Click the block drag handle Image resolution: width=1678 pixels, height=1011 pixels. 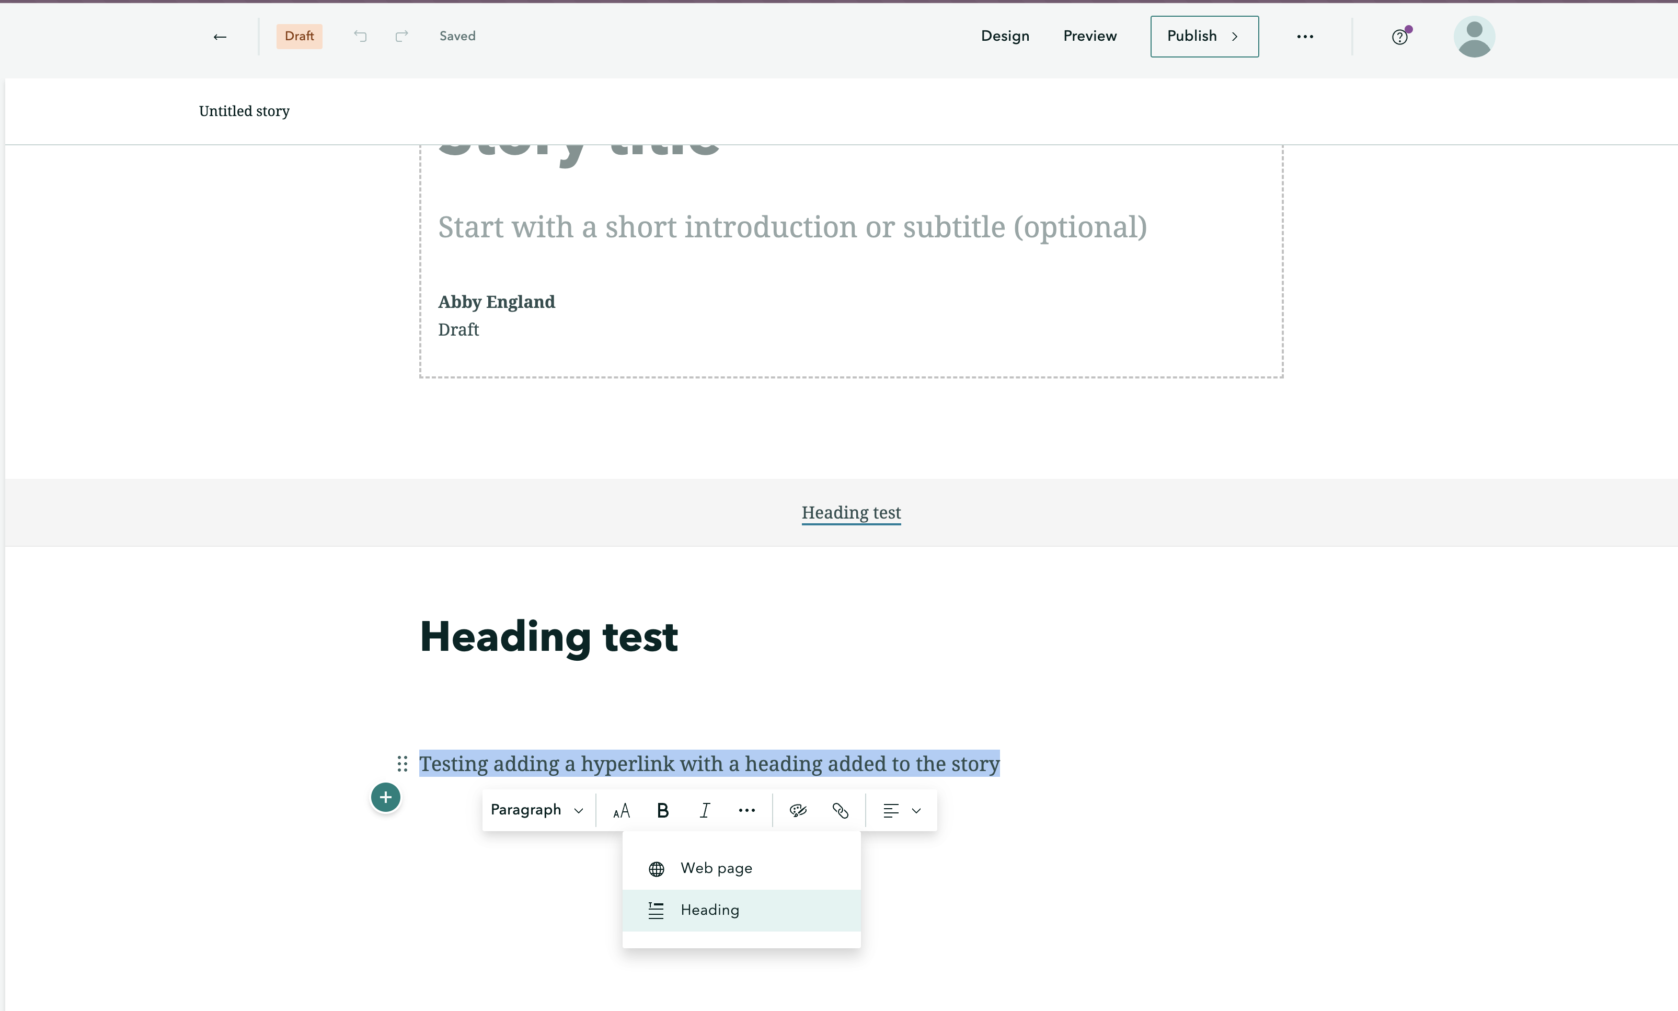(x=403, y=764)
